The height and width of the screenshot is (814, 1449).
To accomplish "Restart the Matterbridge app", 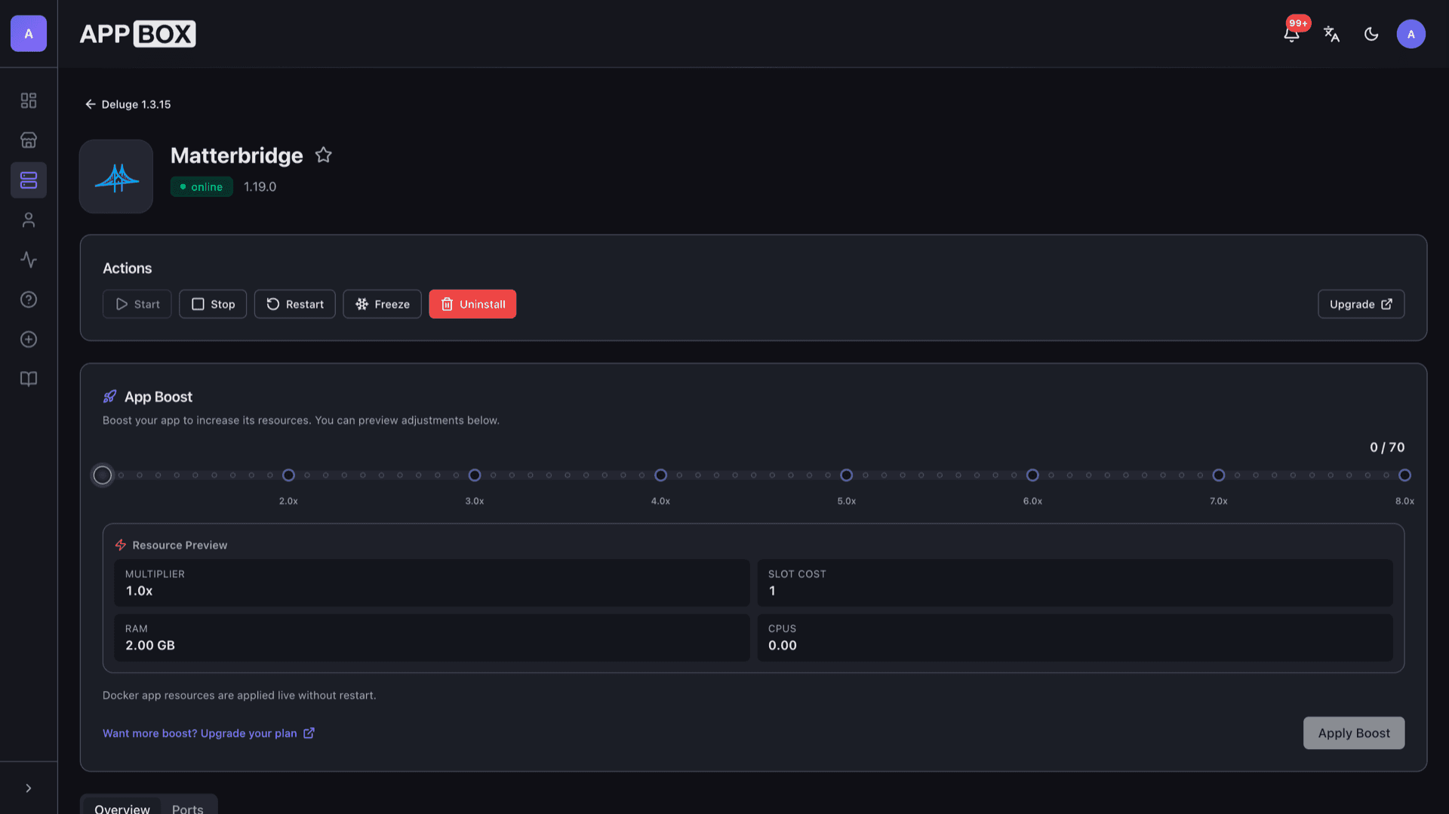I will click(x=295, y=304).
